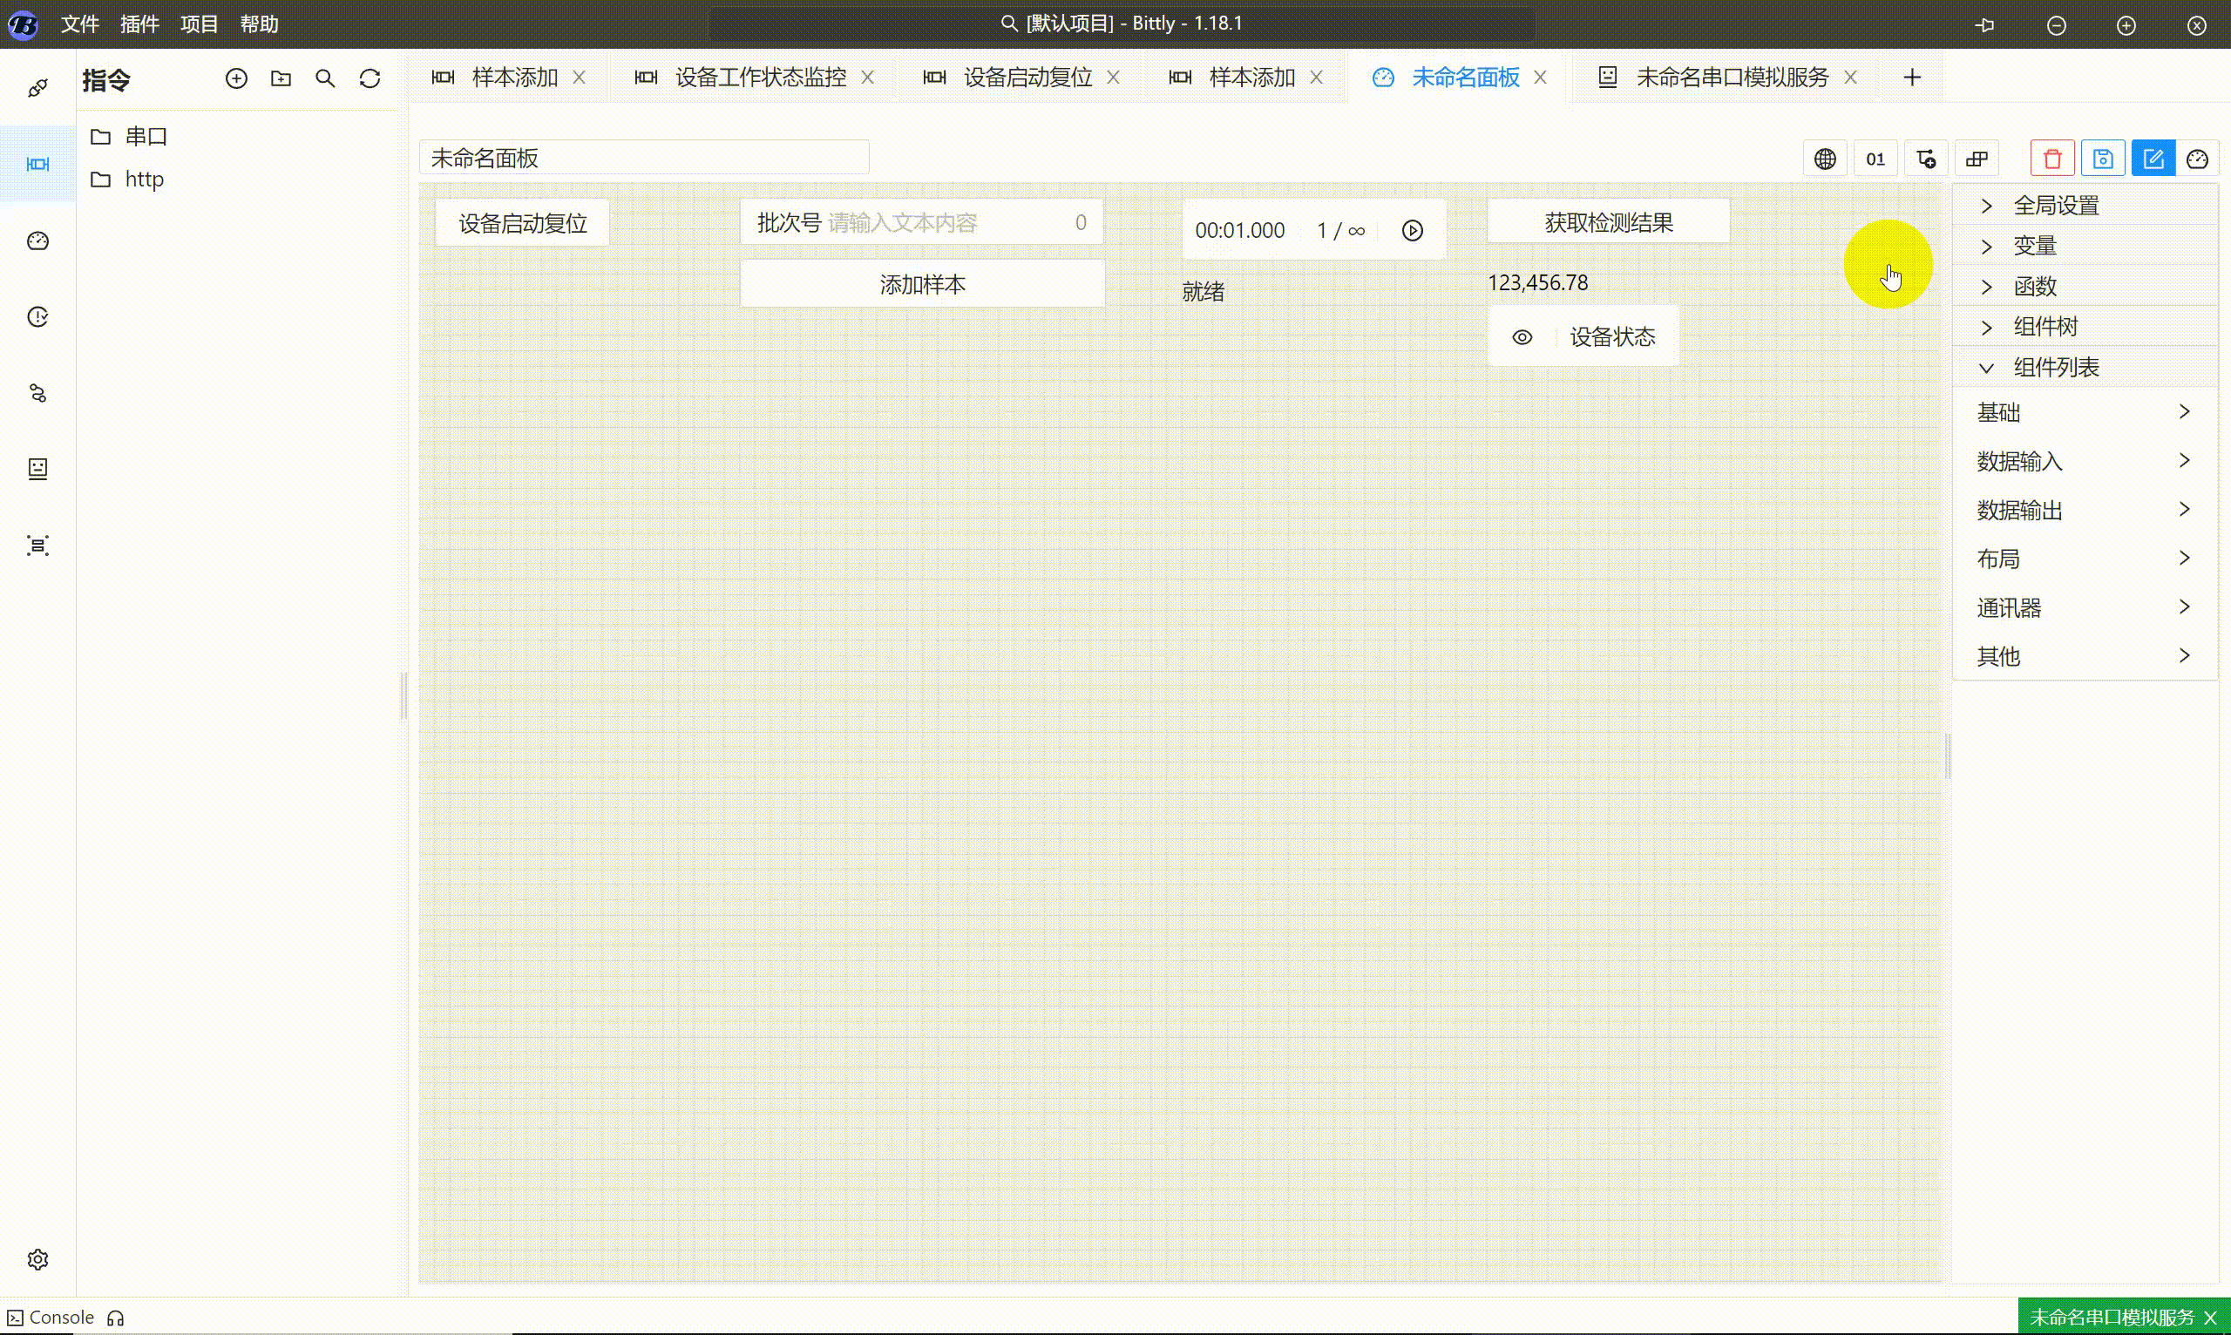
Task: Disable edit mode via the blue pencil toggle
Action: (x=2153, y=158)
